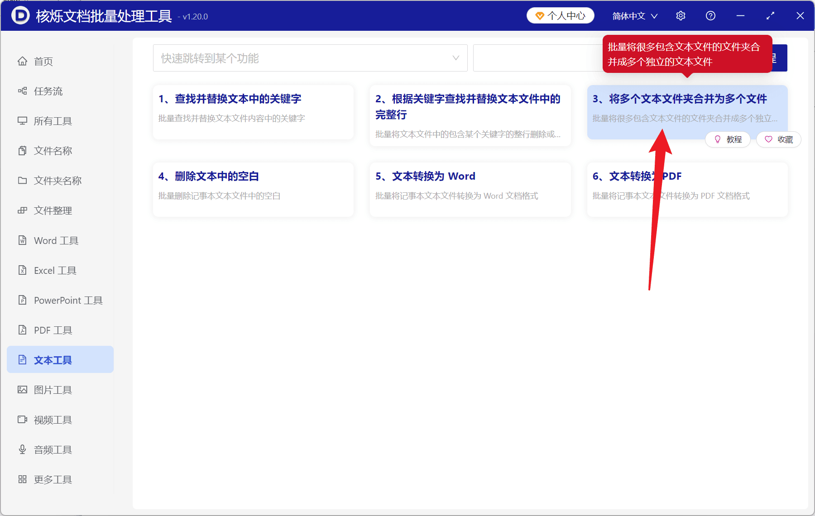Open the 音频工具 tools panel
The image size is (815, 516).
tap(52, 449)
